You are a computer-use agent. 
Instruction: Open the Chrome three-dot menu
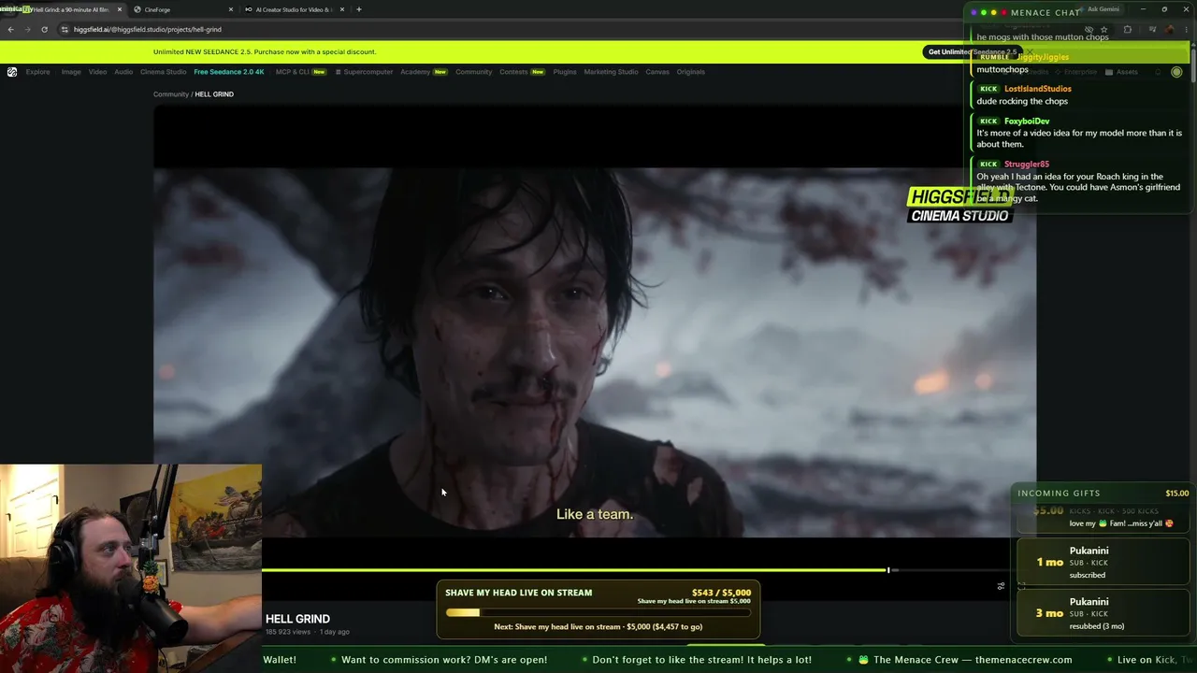(x=1187, y=29)
